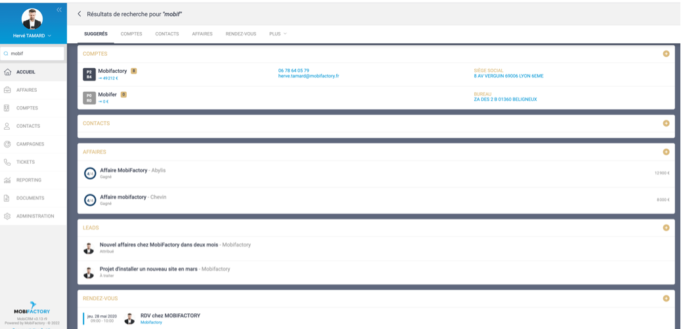Click the plus icon in the Affaires section

point(666,152)
